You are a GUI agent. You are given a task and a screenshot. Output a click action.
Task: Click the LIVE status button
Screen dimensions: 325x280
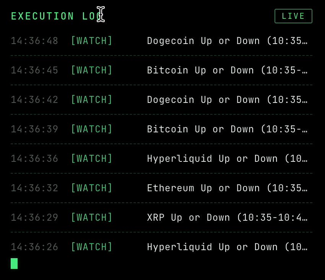[x=293, y=16]
